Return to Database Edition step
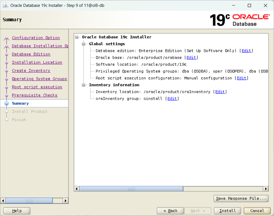The image size is (274, 216). coord(31,54)
